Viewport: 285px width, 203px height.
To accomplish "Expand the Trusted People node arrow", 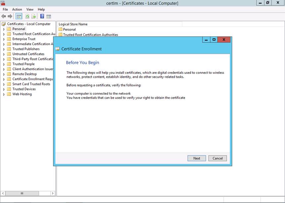I will (x=4, y=64).
